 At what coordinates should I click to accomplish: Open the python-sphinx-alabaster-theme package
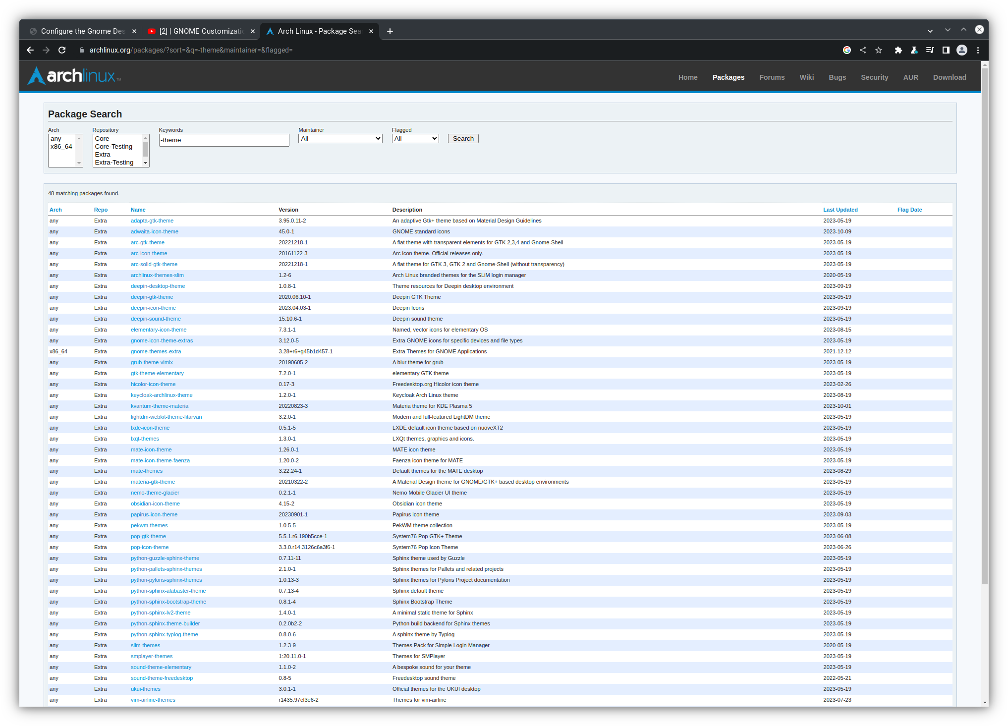[x=168, y=591]
